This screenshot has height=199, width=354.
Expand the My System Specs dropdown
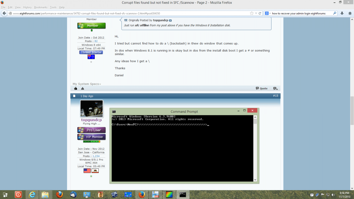[87, 84]
